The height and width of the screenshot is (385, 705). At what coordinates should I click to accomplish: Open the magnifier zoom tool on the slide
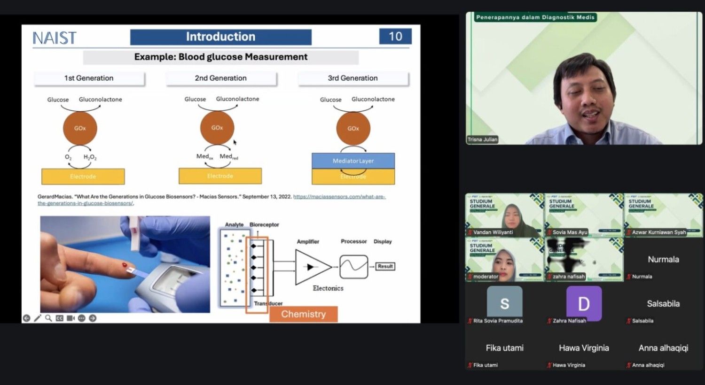pos(48,318)
